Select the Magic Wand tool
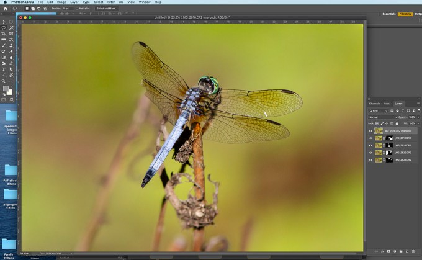 11,28
